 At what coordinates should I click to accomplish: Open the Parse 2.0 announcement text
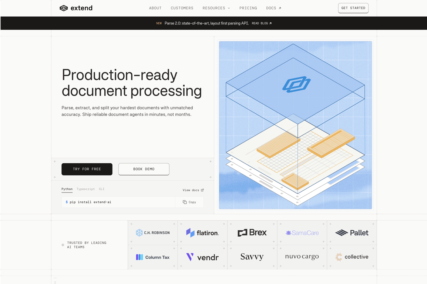206,23
